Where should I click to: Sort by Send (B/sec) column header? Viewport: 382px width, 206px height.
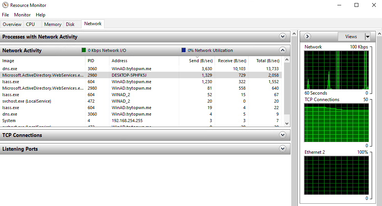(197, 61)
